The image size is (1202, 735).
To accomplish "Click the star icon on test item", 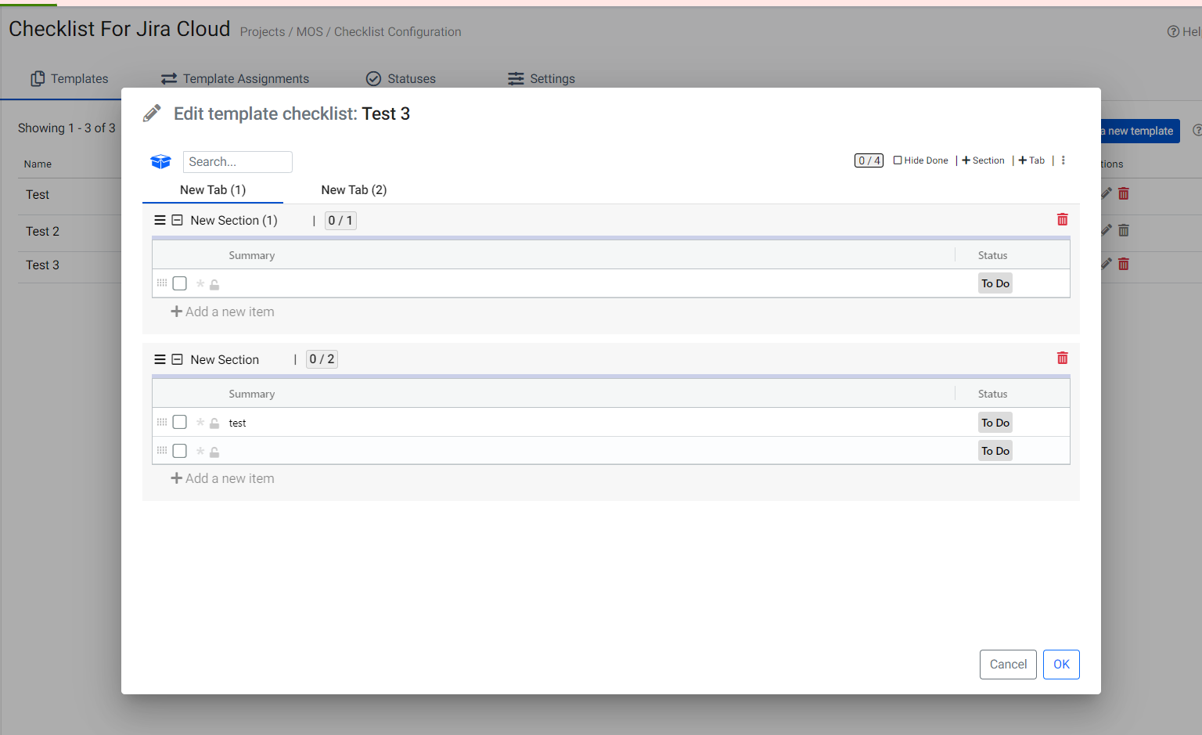I will (200, 423).
